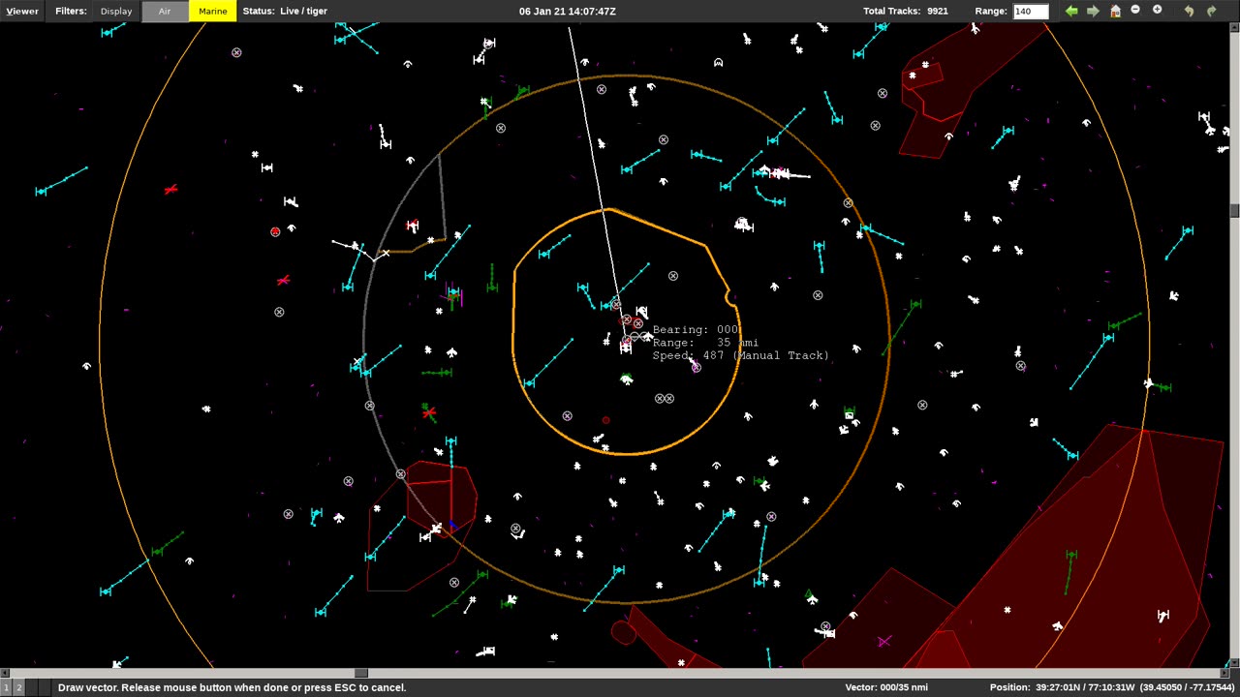Click the Vector 000/35 nmi readout

[x=886, y=687]
